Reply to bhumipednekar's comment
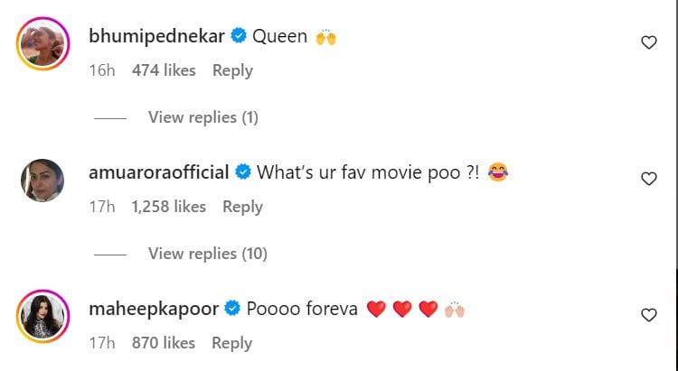 click(x=232, y=70)
